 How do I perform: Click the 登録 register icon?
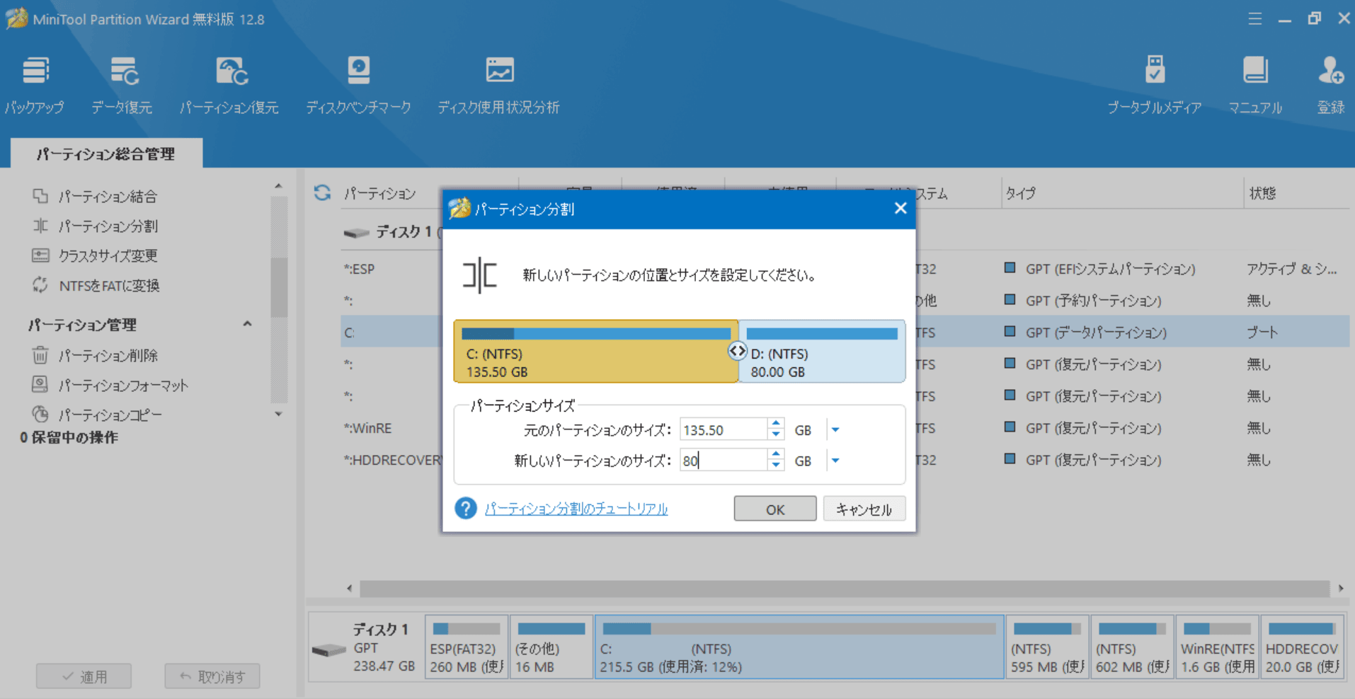pos(1330,86)
